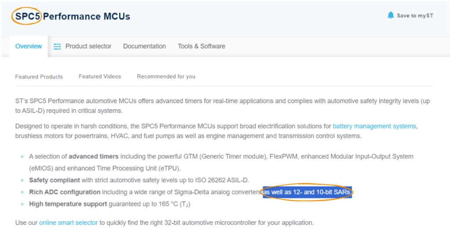Screen dimensions: 450x240
Task: Click the Rich ADC configuration bullet heading
Action: [x=65, y=192]
